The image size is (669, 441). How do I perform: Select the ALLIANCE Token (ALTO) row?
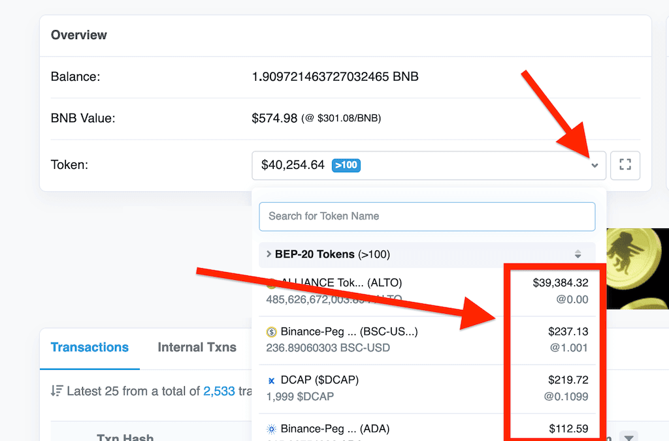tap(427, 292)
